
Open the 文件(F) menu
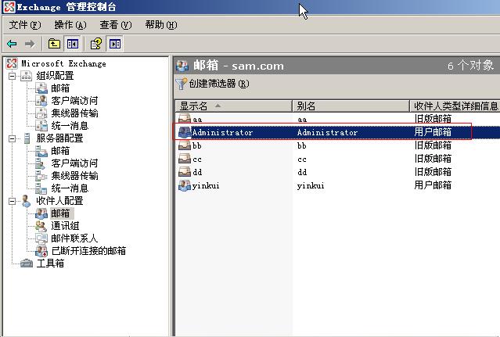click(24, 25)
